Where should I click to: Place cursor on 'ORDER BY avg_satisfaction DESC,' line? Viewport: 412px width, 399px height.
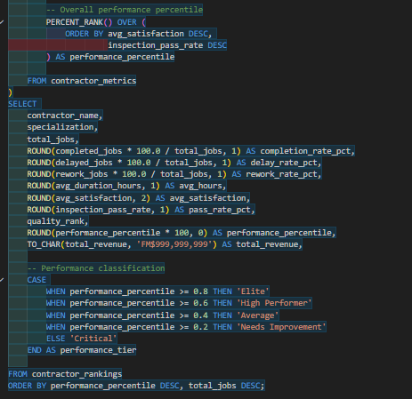click(139, 34)
